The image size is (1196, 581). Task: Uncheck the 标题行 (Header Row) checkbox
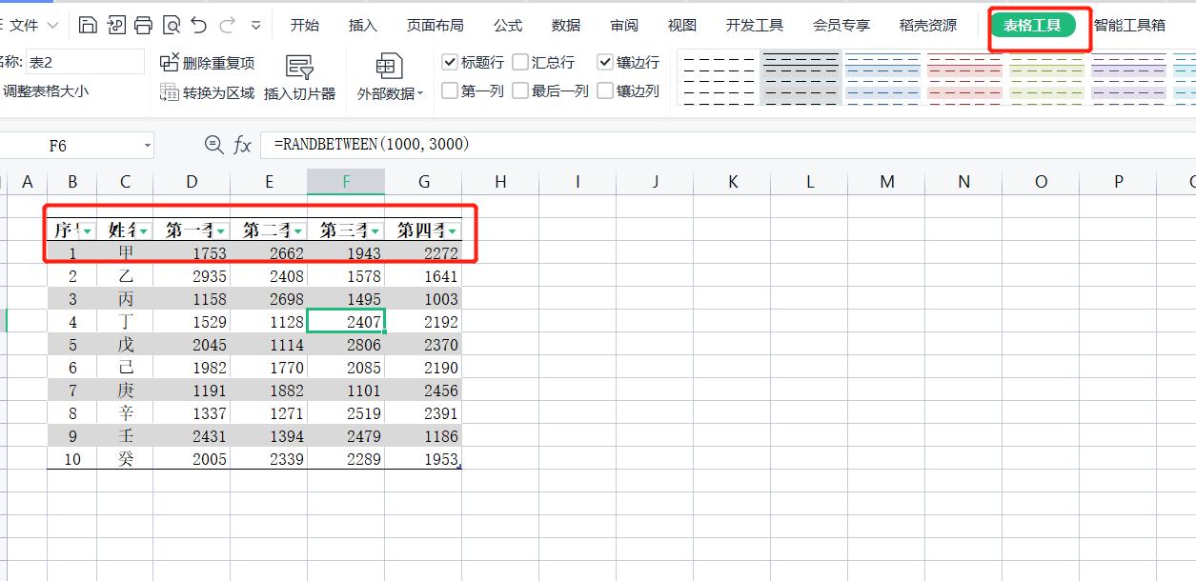click(451, 62)
